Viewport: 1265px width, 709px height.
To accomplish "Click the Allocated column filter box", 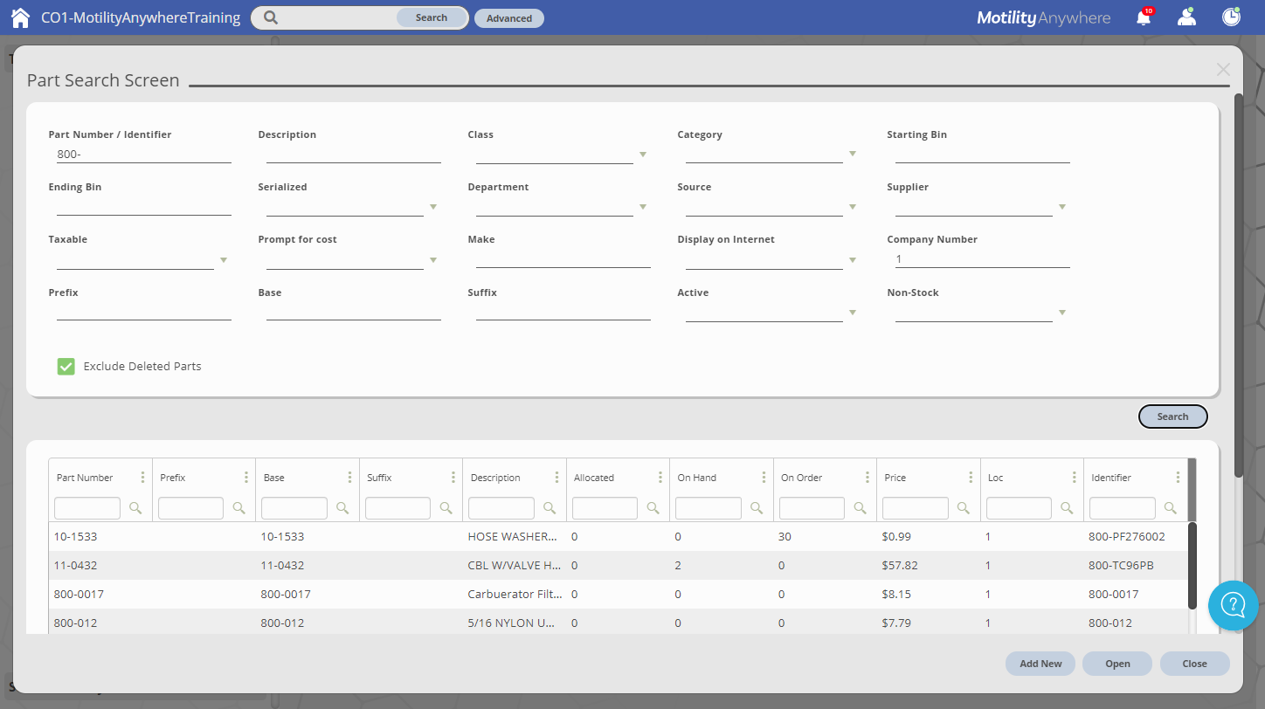I will [x=605, y=508].
